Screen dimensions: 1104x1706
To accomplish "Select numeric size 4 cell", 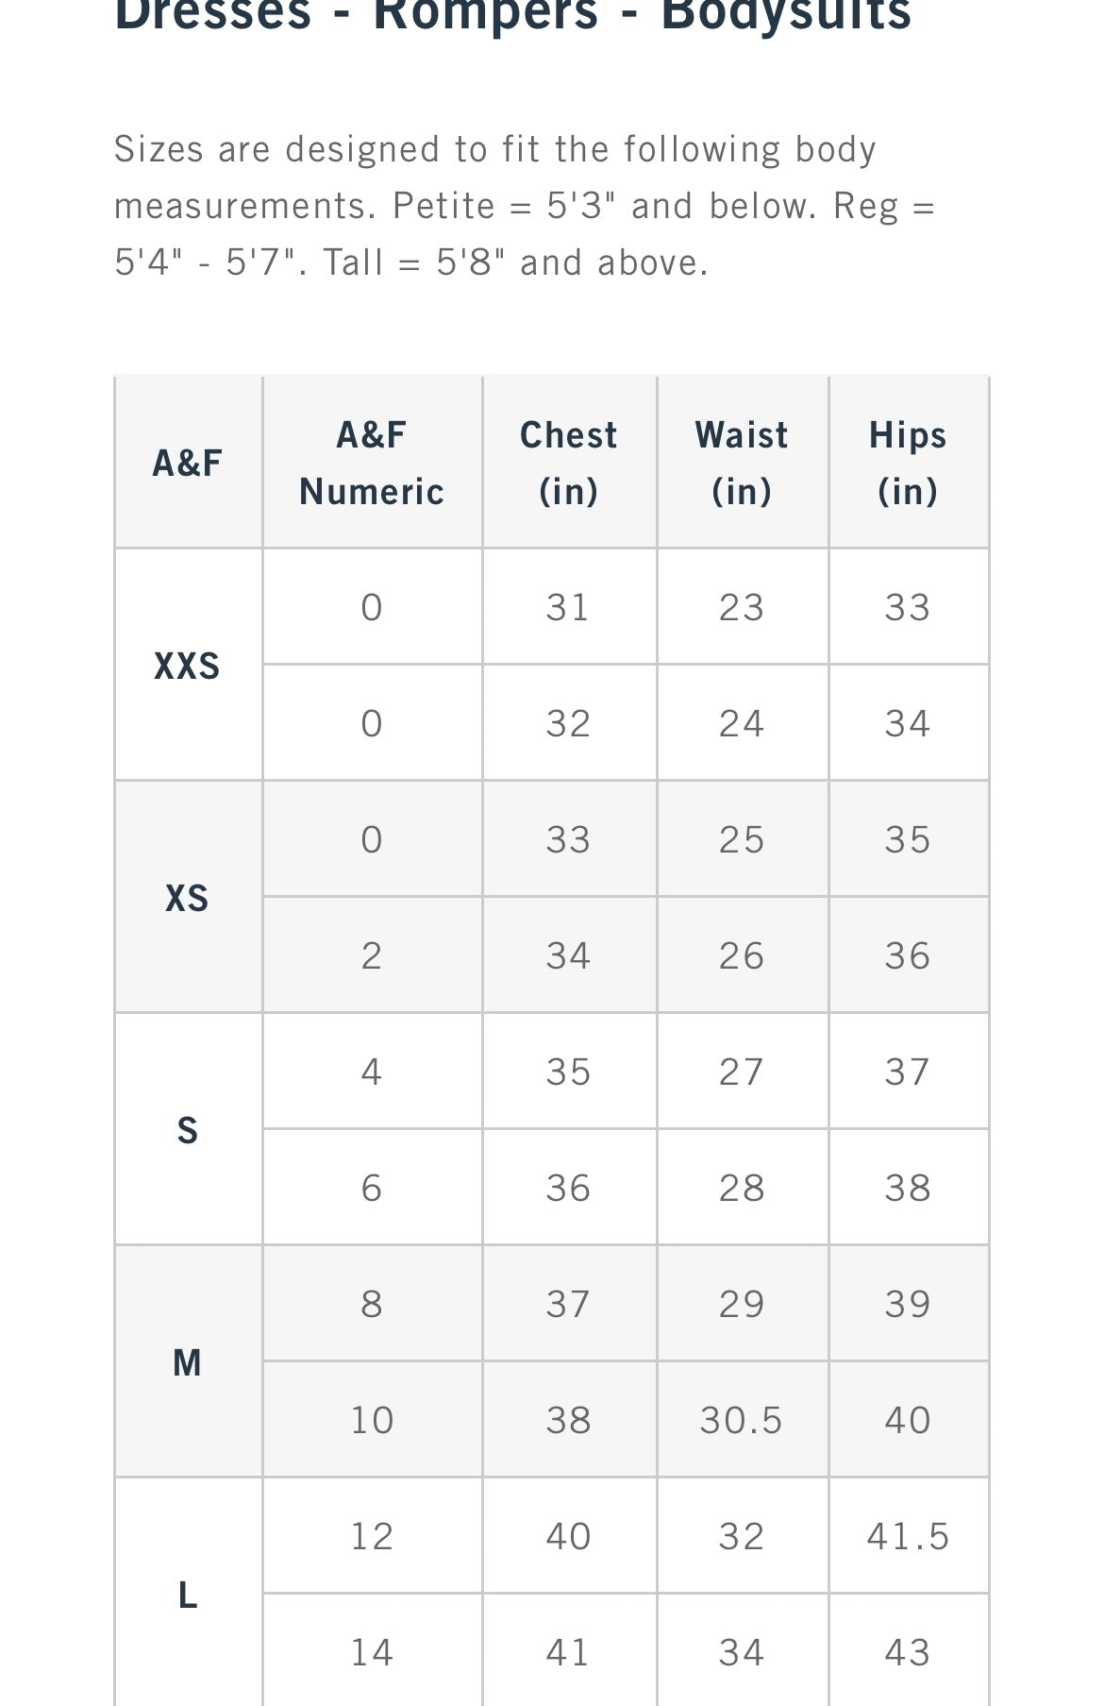I will pos(372,1072).
